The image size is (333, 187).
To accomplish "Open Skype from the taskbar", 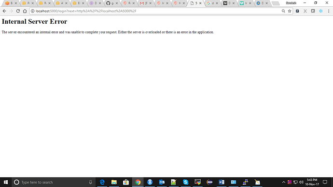I will (186, 182).
